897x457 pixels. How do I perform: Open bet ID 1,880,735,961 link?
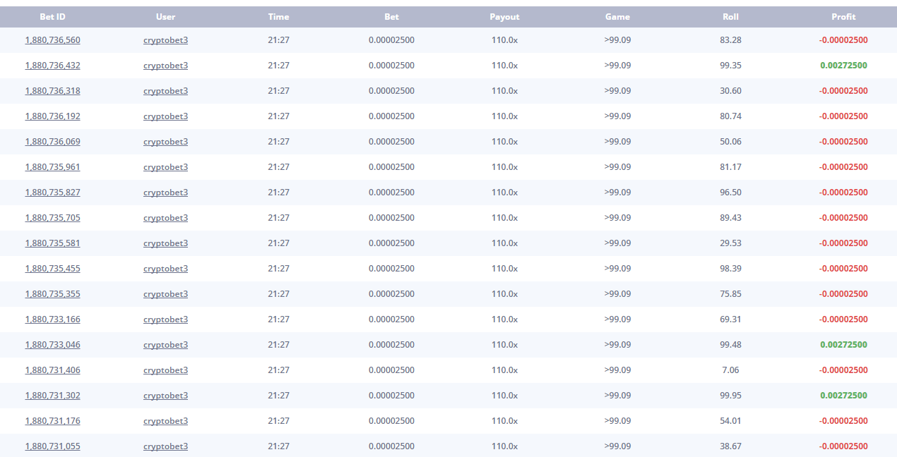click(x=52, y=167)
